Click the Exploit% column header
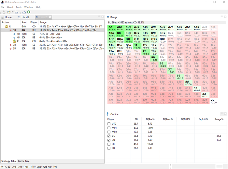228x169 pixels. pos(203,119)
